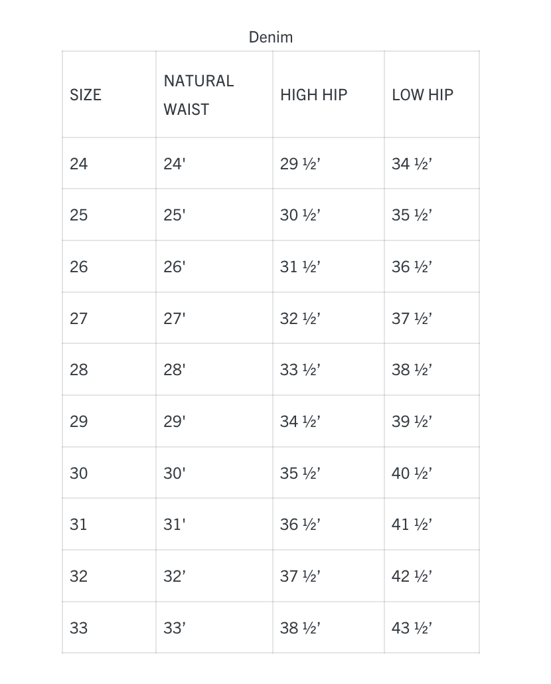Click the HIGH HIP column header
The width and height of the screenshot is (551, 684).
pyautogui.click(x=314, y=95)
